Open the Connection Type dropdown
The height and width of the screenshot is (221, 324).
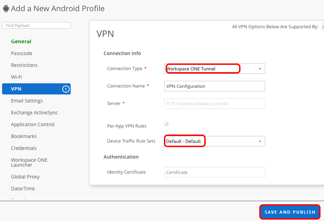(214, 69)
